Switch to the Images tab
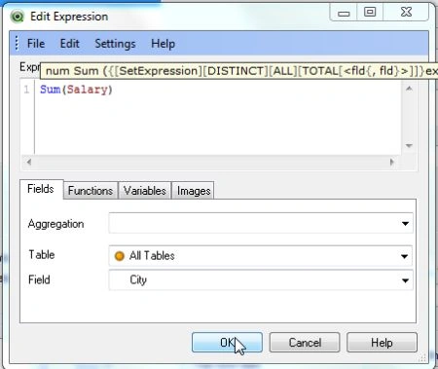438x369 pixels. 194,191
